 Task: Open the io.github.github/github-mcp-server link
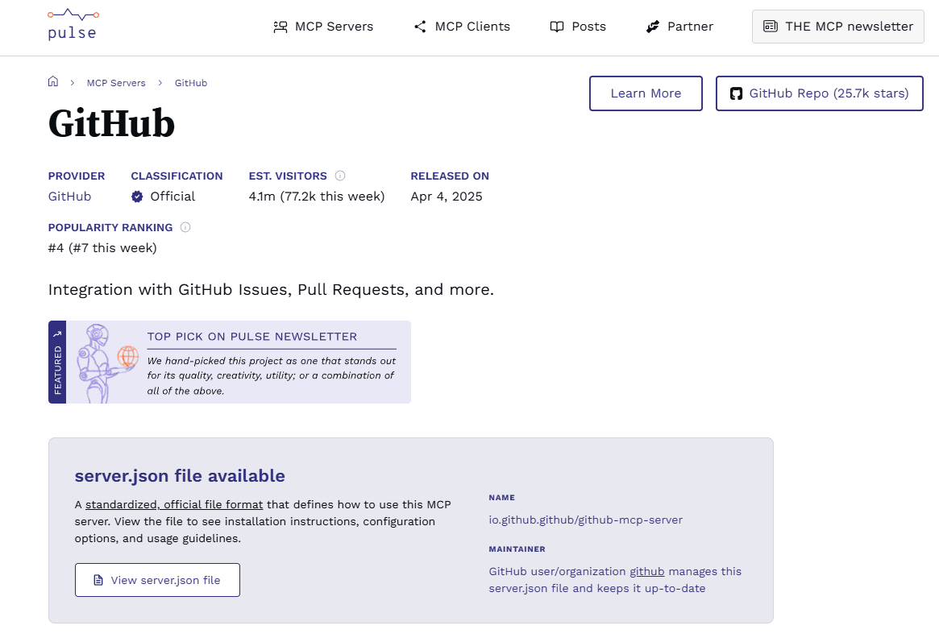586,520
